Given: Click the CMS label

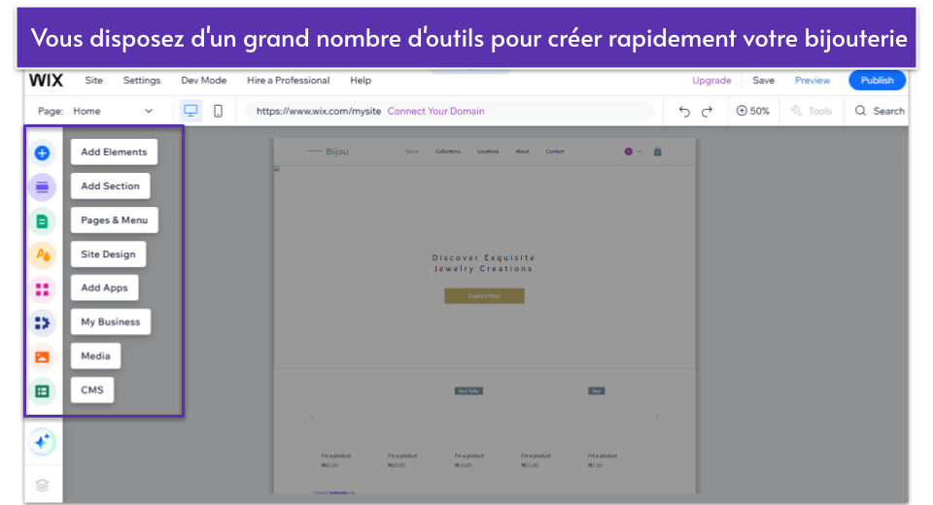Looking at the screenshot, I should [x=92, y=389].
